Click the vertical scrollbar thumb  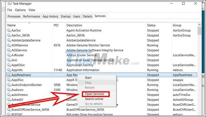(200, 31)
